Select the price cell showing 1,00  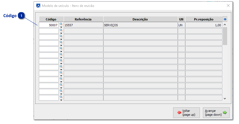coord(204,25)
